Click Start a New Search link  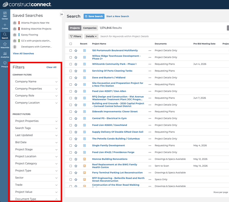point(118,16)
